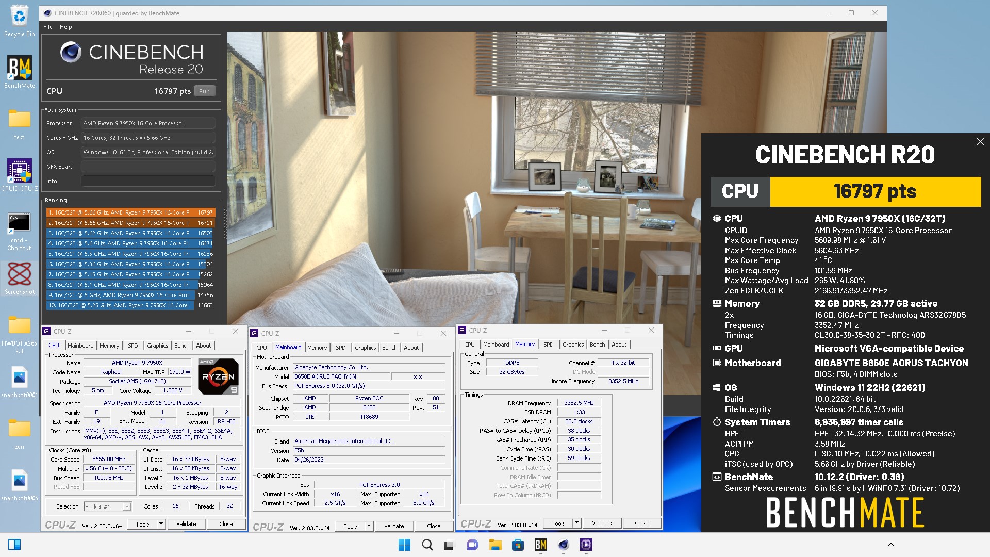Switch to CPU-Z in taskbar
Viewport: 990px width, 557px height.
coord(586,545)
